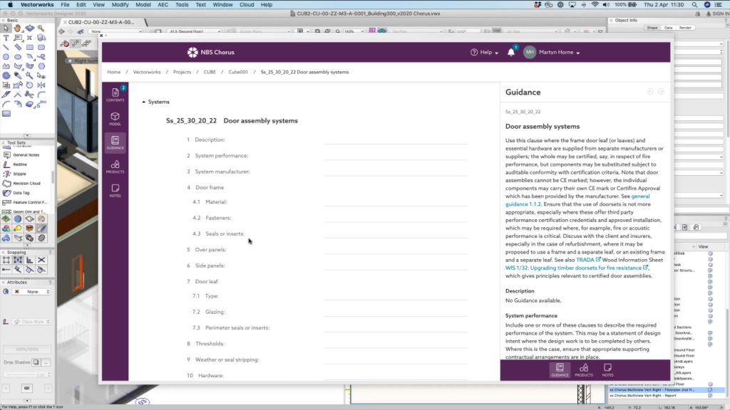Select the Rectangle drawing tool
The width and height of the screenshot is (730, 410).
(x=30, y=47)
